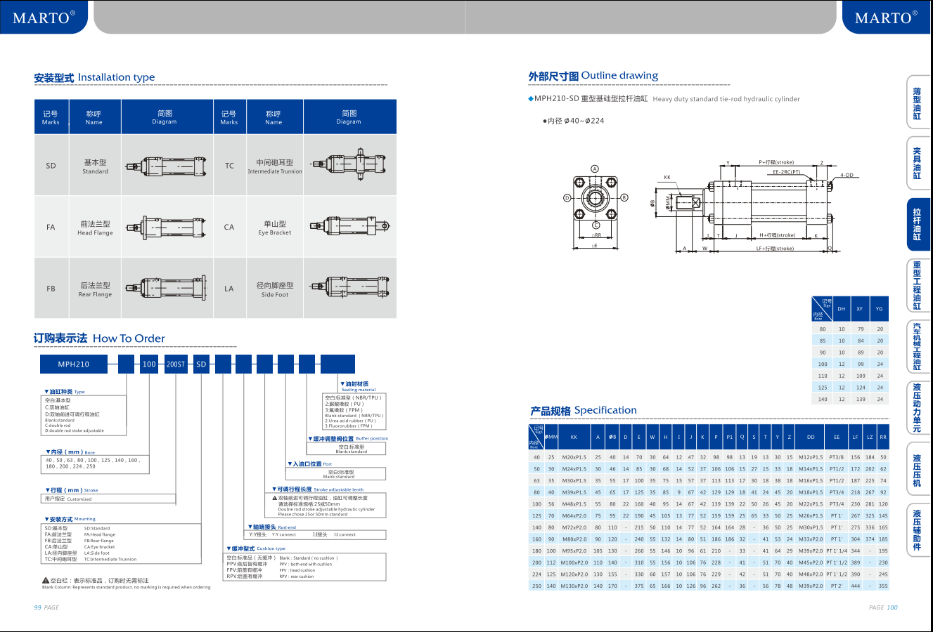
Task: Select the 汽车机械工程油缸 side tab
Action: [918, 347]
